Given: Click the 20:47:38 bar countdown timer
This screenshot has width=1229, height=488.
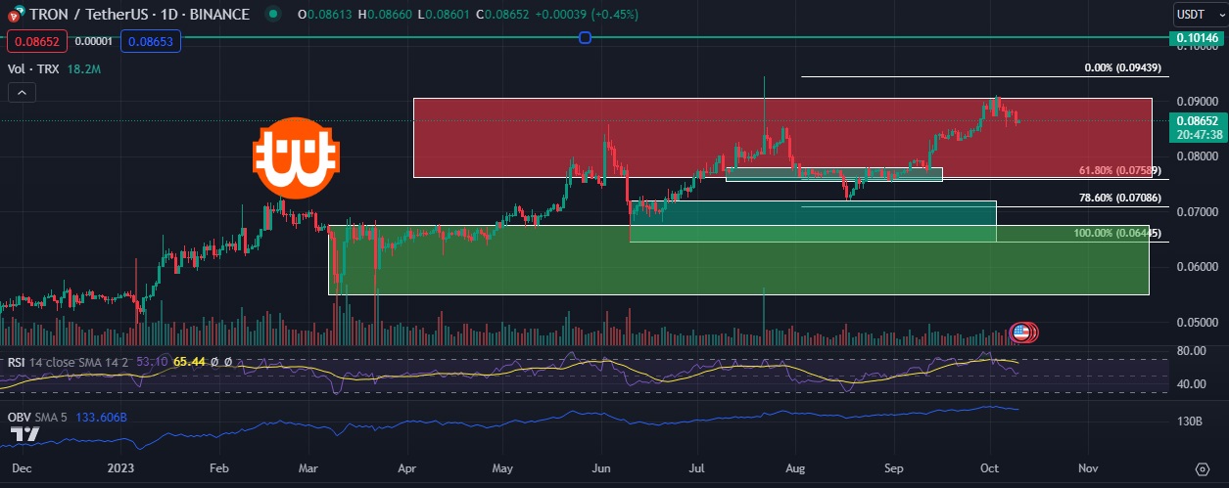Looking at the screenshot, I should pyautogui.click(x=1197, y=134).
